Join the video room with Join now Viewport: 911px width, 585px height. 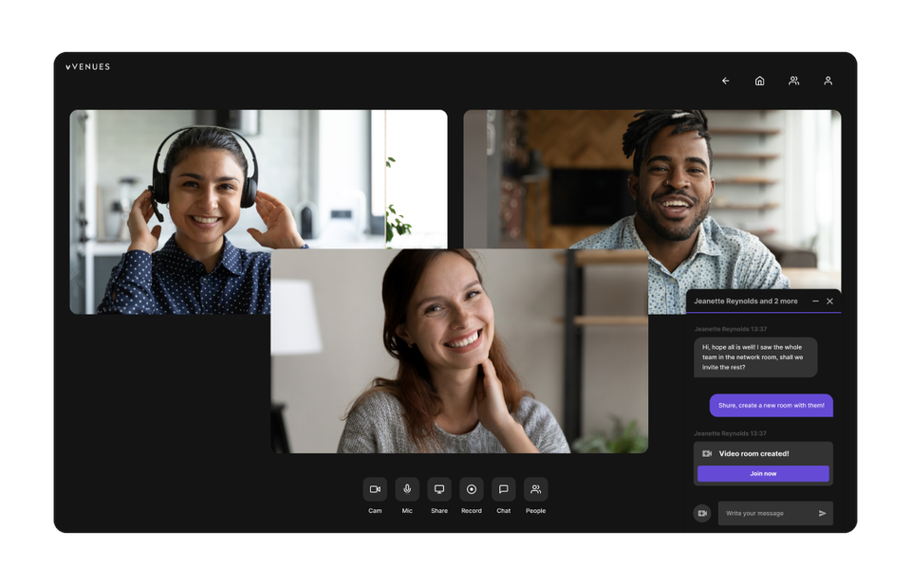click(763, 473)
